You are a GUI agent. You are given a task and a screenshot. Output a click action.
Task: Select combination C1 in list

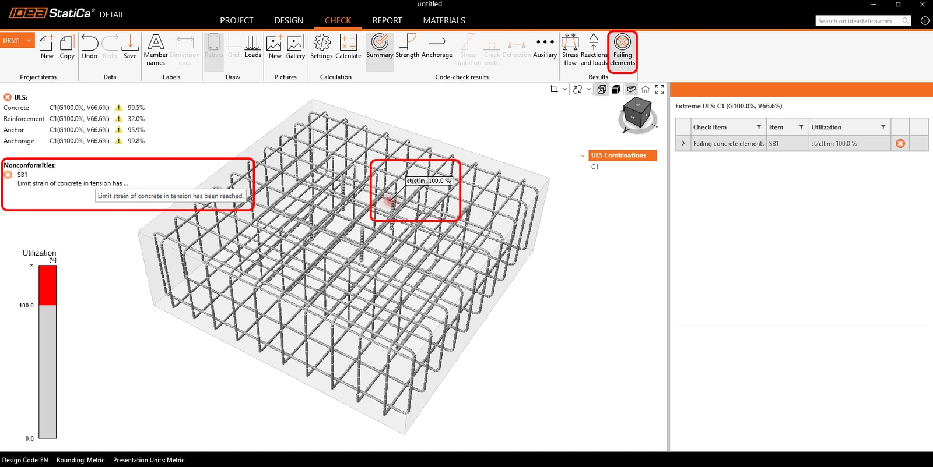(x=595, y=167)
